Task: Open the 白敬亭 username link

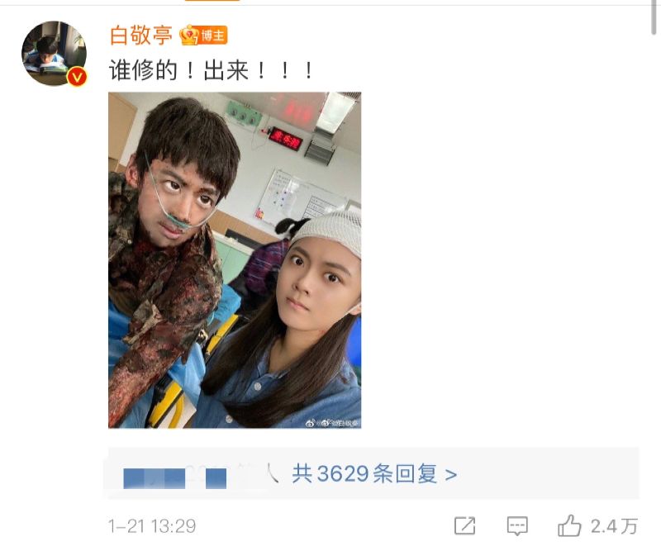Action: [x=140, y=36]
